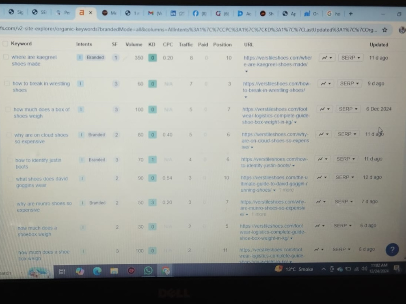This screenshot has width=406, height=304.
Task: Click Branded tag in kaegreel shoes row
Action: click(95, 58)
